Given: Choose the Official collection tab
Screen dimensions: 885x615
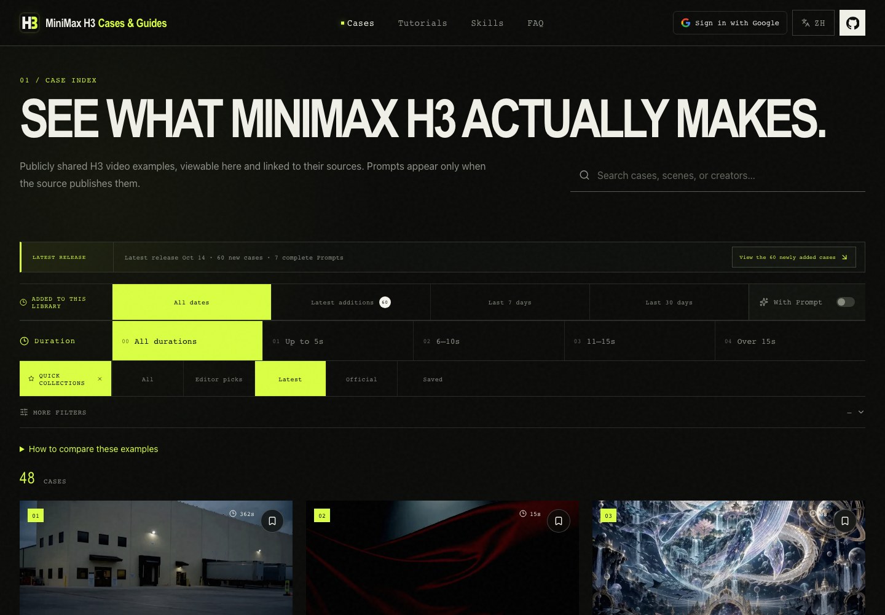Looking at the screenshot, I should pyautogui.click(x=361, y=379).
